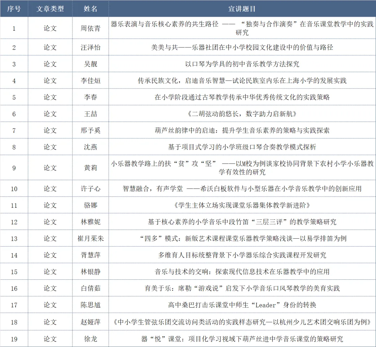Select the name cell 黄莉
Image resolution: width=376 pixels, height=347 pixels.
click(x=91, y=168)
